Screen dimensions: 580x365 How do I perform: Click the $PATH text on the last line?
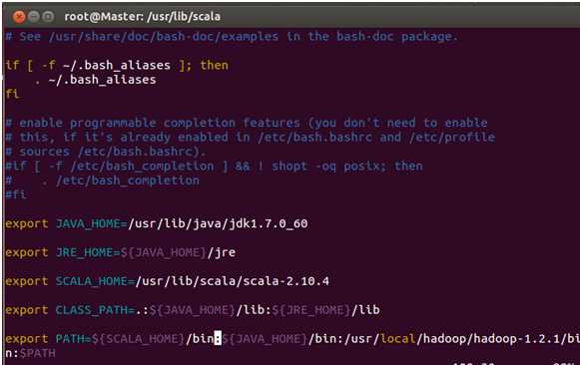(37, 354)
